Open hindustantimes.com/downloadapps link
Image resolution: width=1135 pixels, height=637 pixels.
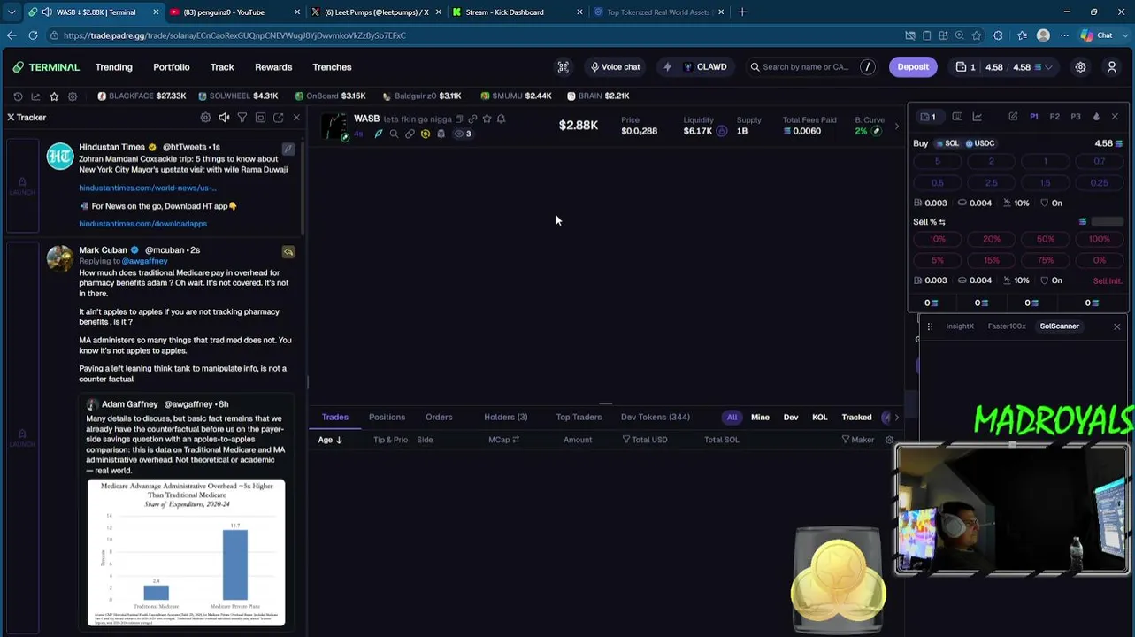click(142, 224)
